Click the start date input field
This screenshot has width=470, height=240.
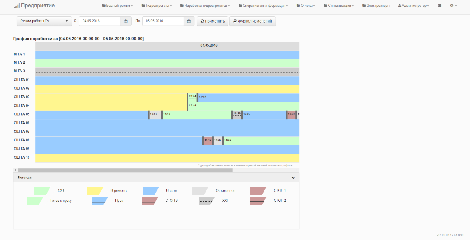[100, 21]
